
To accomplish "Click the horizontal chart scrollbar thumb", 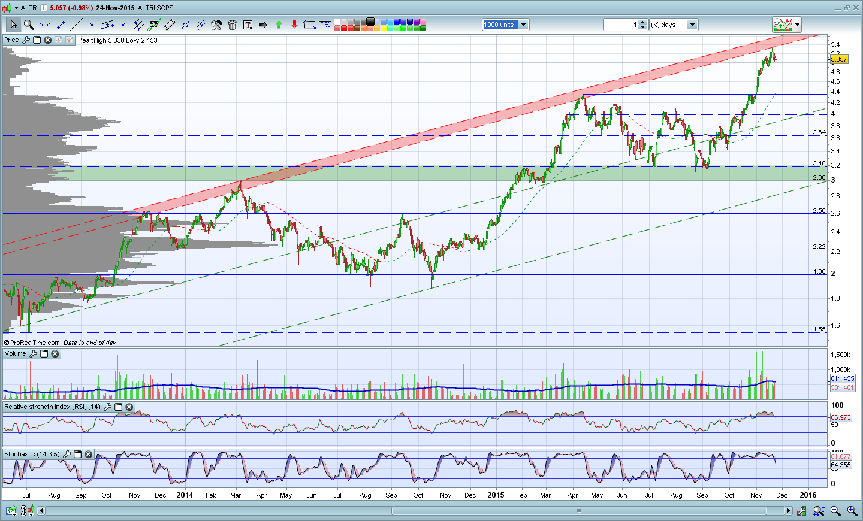I will click(x=579, y=511).
